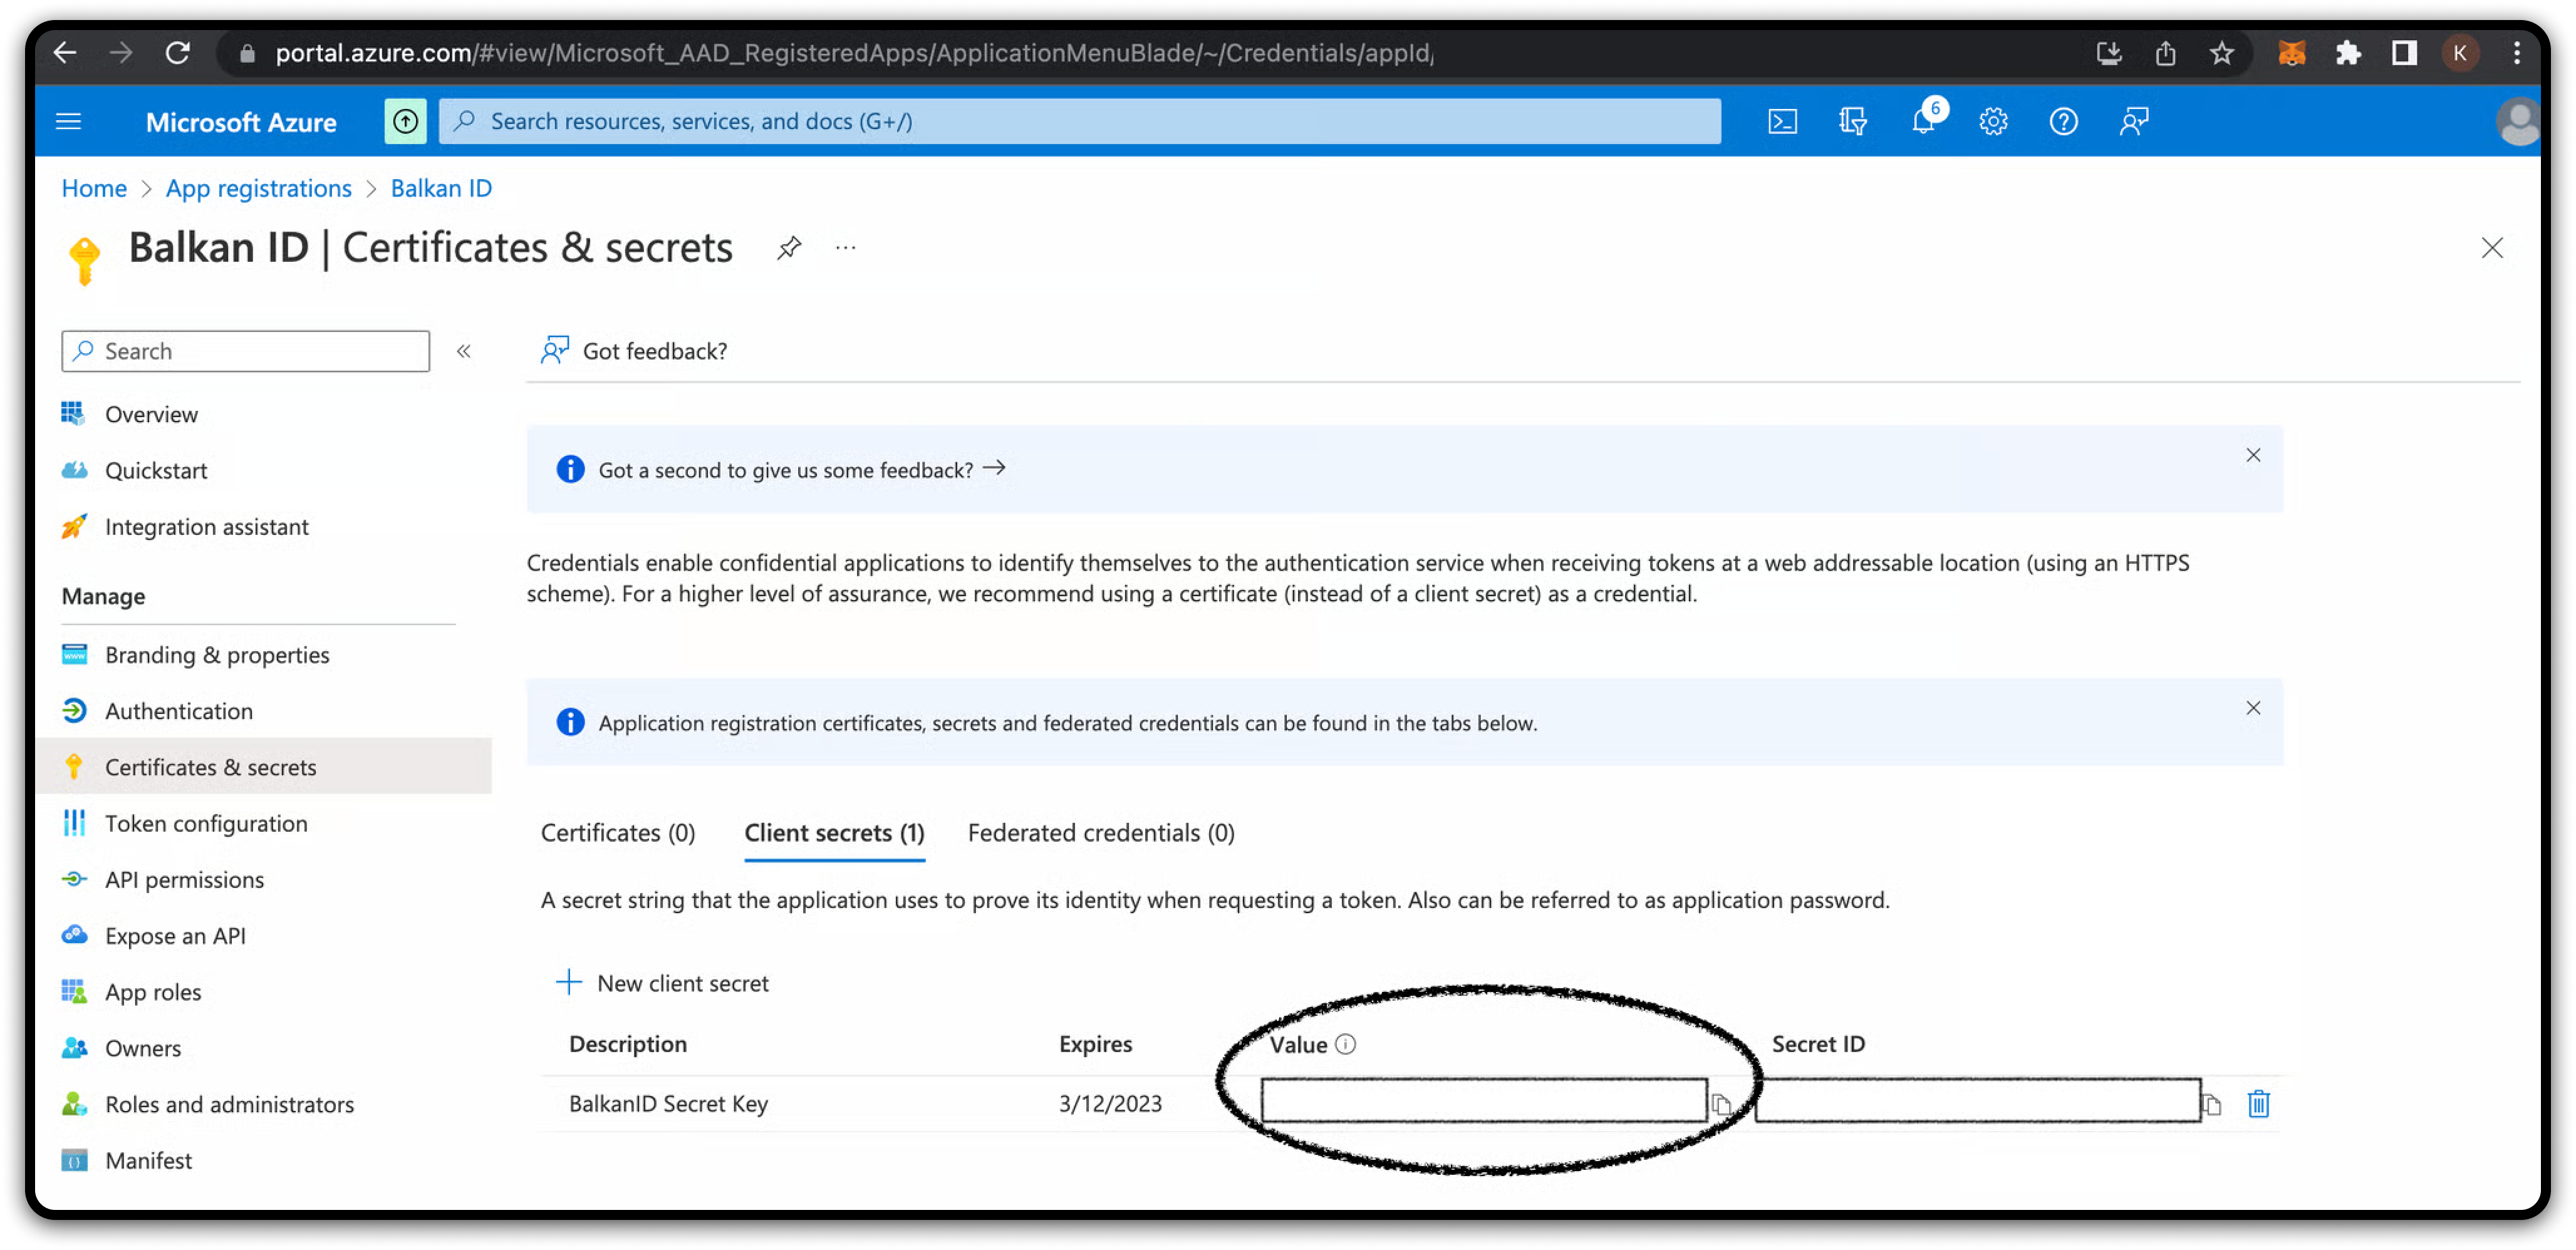
Task: Show Value column info tooltip icon
Action: click(1346, 1044)
